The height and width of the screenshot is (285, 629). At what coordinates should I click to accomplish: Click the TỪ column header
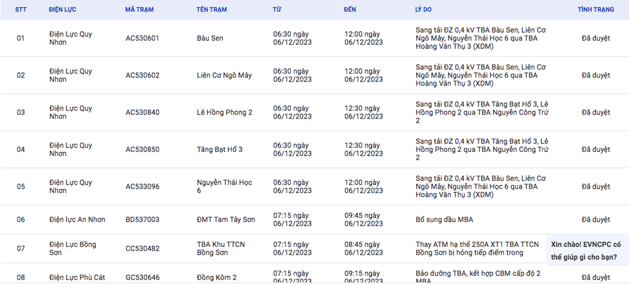[277, 10]
